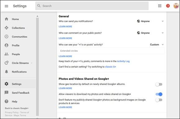Viewport: 180px width, 119px height.
Task: Click the profile avatar picture
Action: [x=176, y=6]
